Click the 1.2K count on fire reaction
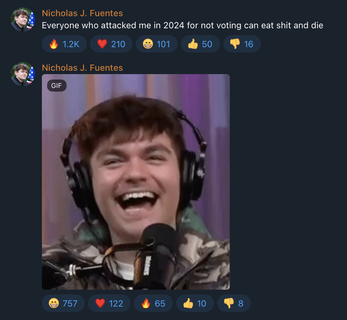The height and width of the screenshot is (320, 347). 71,44
